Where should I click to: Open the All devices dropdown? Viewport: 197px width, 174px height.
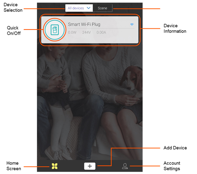click(79, 8)
